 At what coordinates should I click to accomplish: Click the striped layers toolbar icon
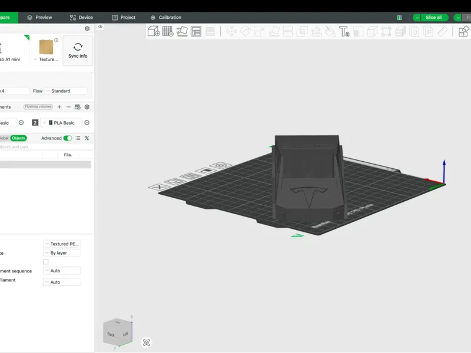(x=210, y=31)
